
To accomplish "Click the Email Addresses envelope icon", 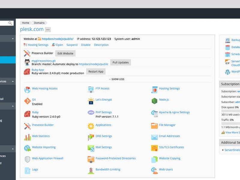I will (x=154, y=137).
